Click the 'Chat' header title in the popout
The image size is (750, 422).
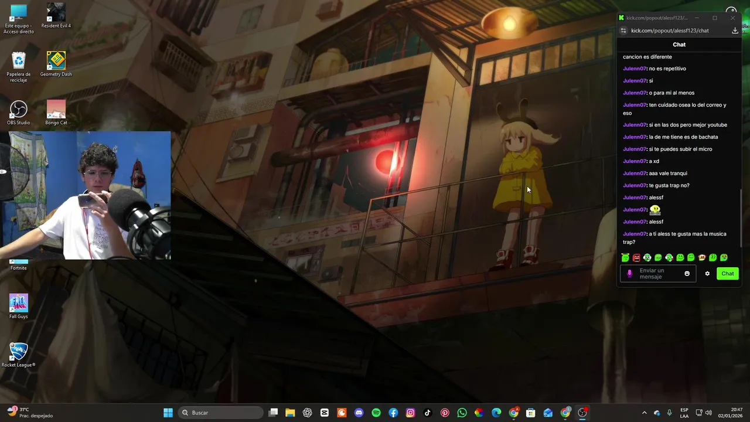(679, 45)
